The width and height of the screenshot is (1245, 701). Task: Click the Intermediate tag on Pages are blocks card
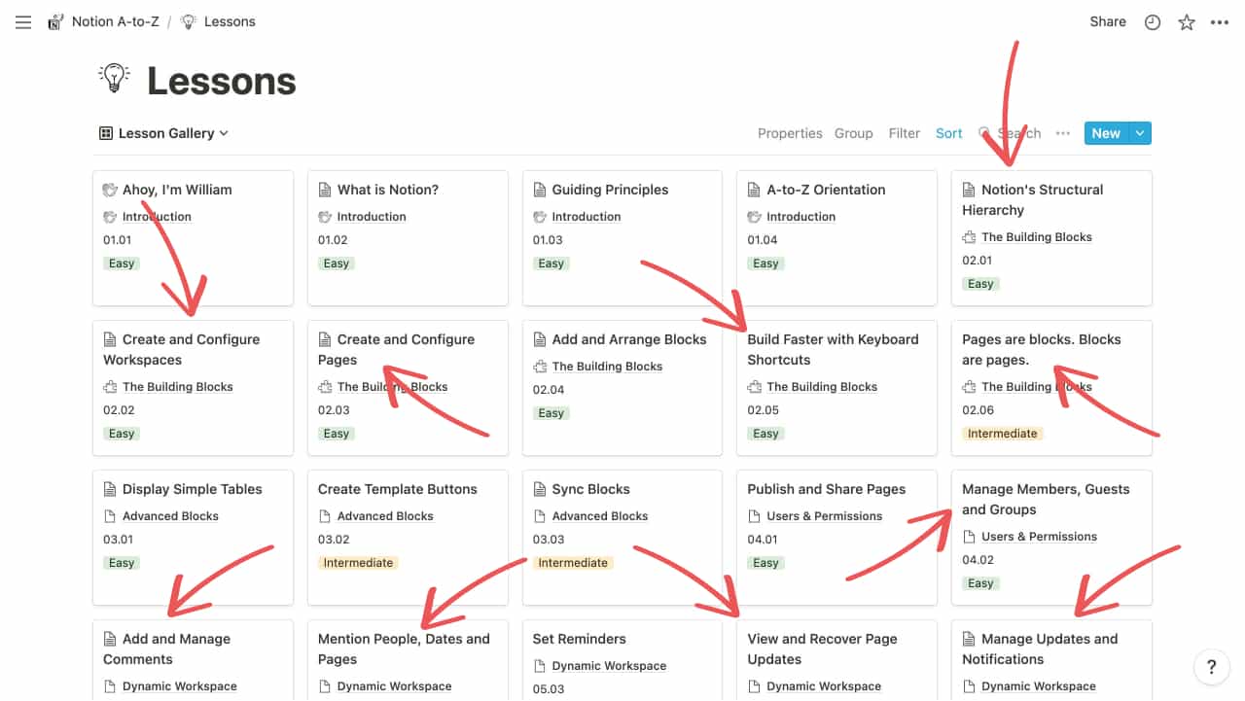click(1002, 434)
